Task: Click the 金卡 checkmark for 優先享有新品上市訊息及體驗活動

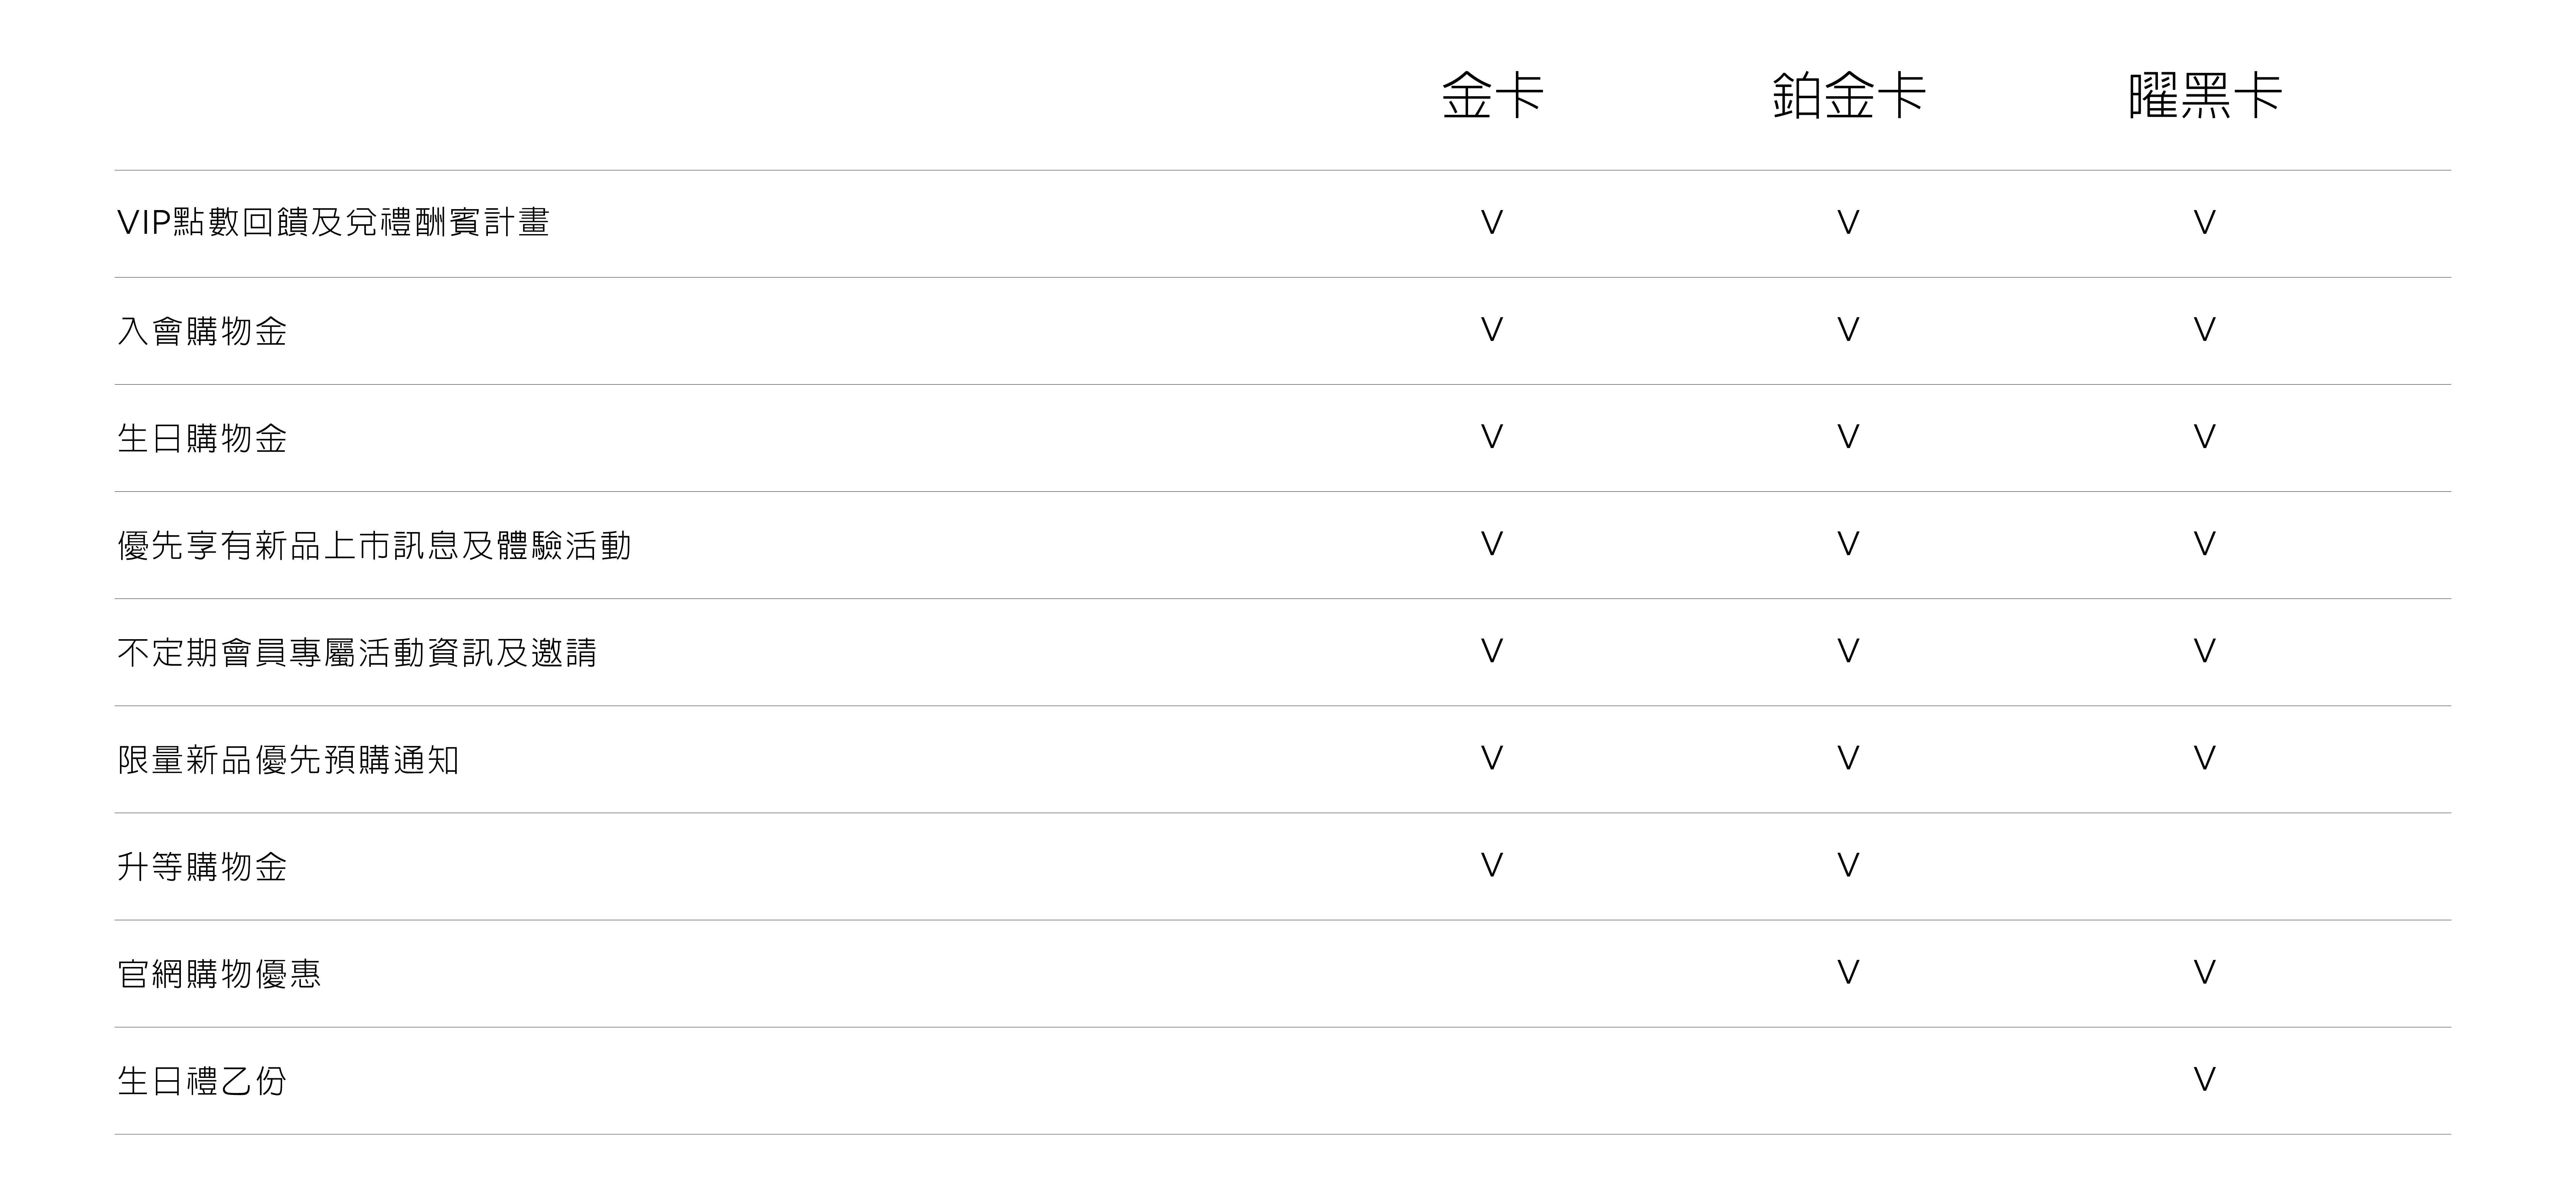Action: (x=1491, y=544)
